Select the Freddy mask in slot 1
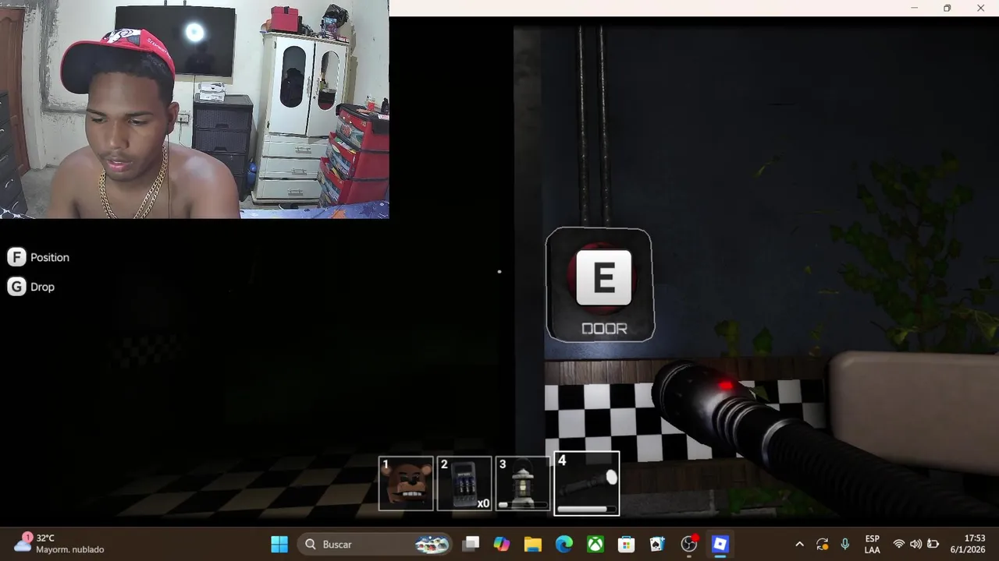Image resolution: width=999 pixels, height=561 pixels. point(406,484)
